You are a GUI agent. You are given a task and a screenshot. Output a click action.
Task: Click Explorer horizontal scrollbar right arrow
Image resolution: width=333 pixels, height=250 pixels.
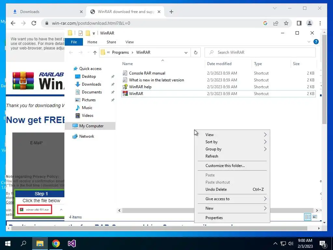[x=317, y=210]
